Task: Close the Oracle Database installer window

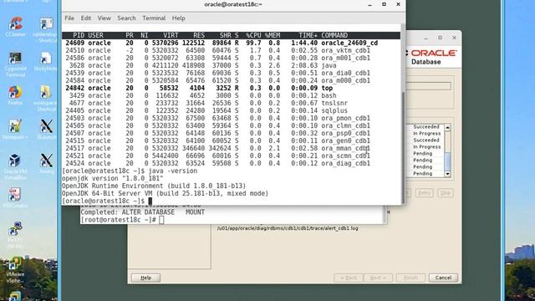Action: (x=454, y=38)
